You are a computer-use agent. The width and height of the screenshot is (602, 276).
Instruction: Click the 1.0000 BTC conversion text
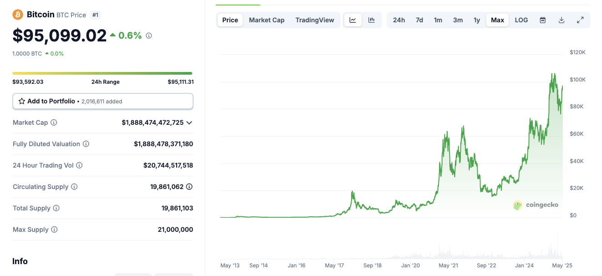(27, 53)
